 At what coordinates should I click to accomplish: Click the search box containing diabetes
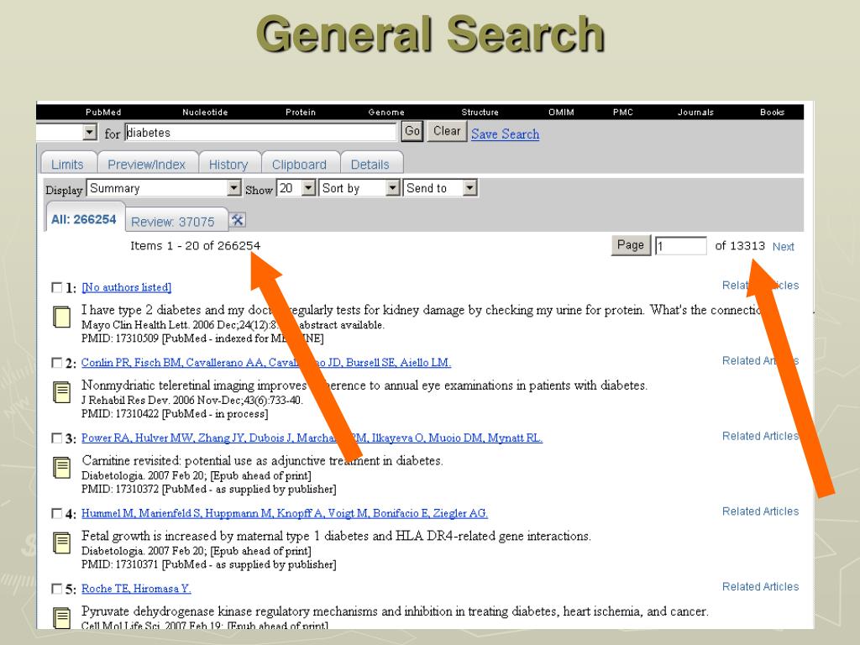pos(260,132)
